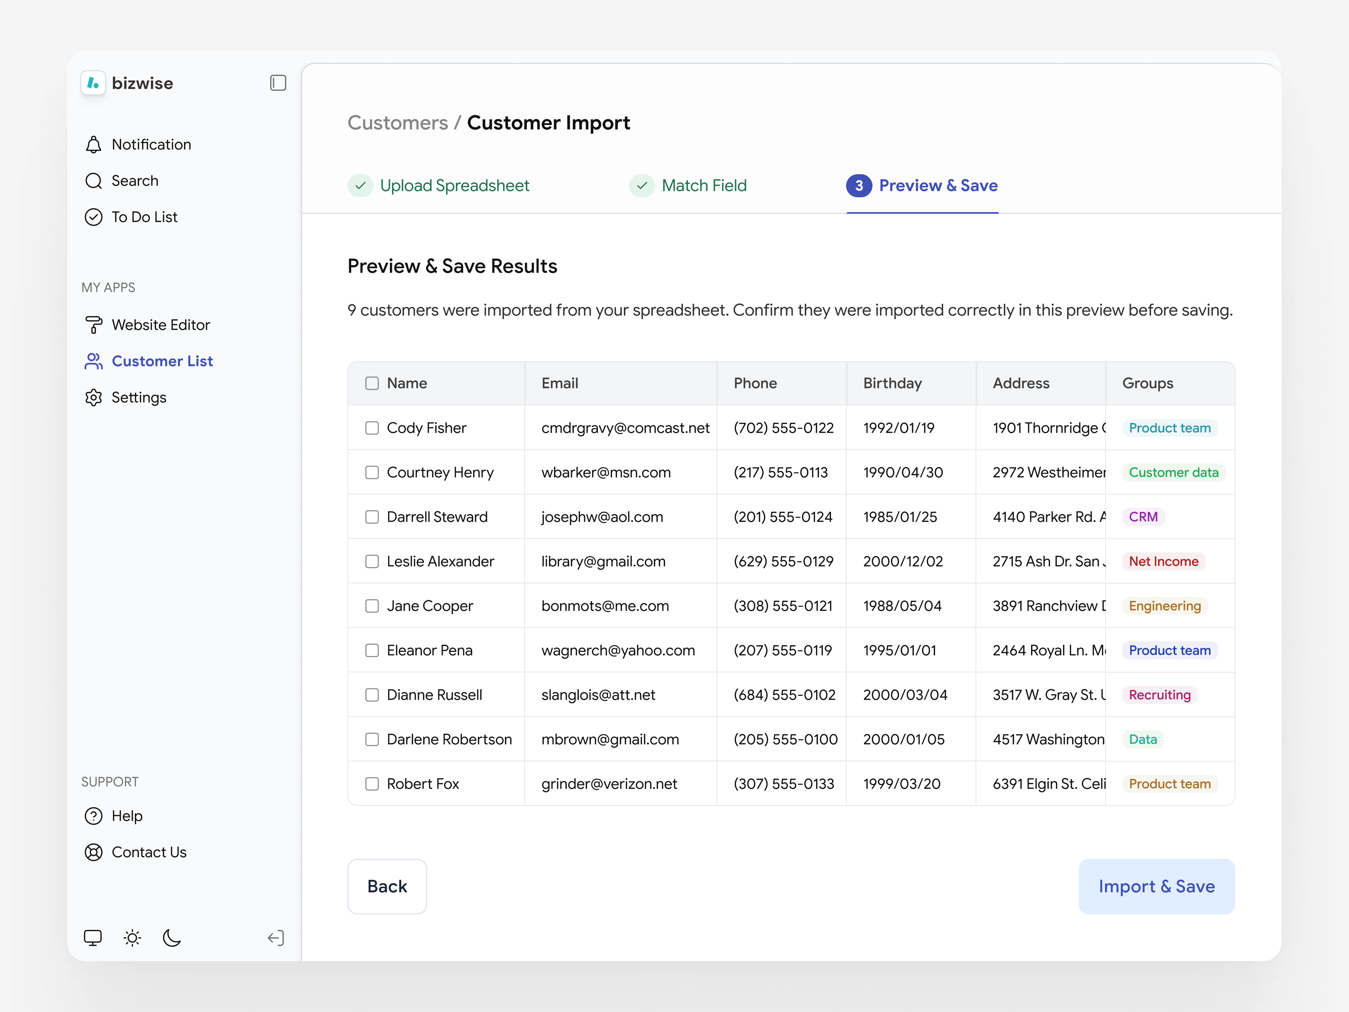The height and width of the screenshot is (1012, 1349).
Task: Tick checkbox for Leslie Alexander
Action: [x=372, y=561]
